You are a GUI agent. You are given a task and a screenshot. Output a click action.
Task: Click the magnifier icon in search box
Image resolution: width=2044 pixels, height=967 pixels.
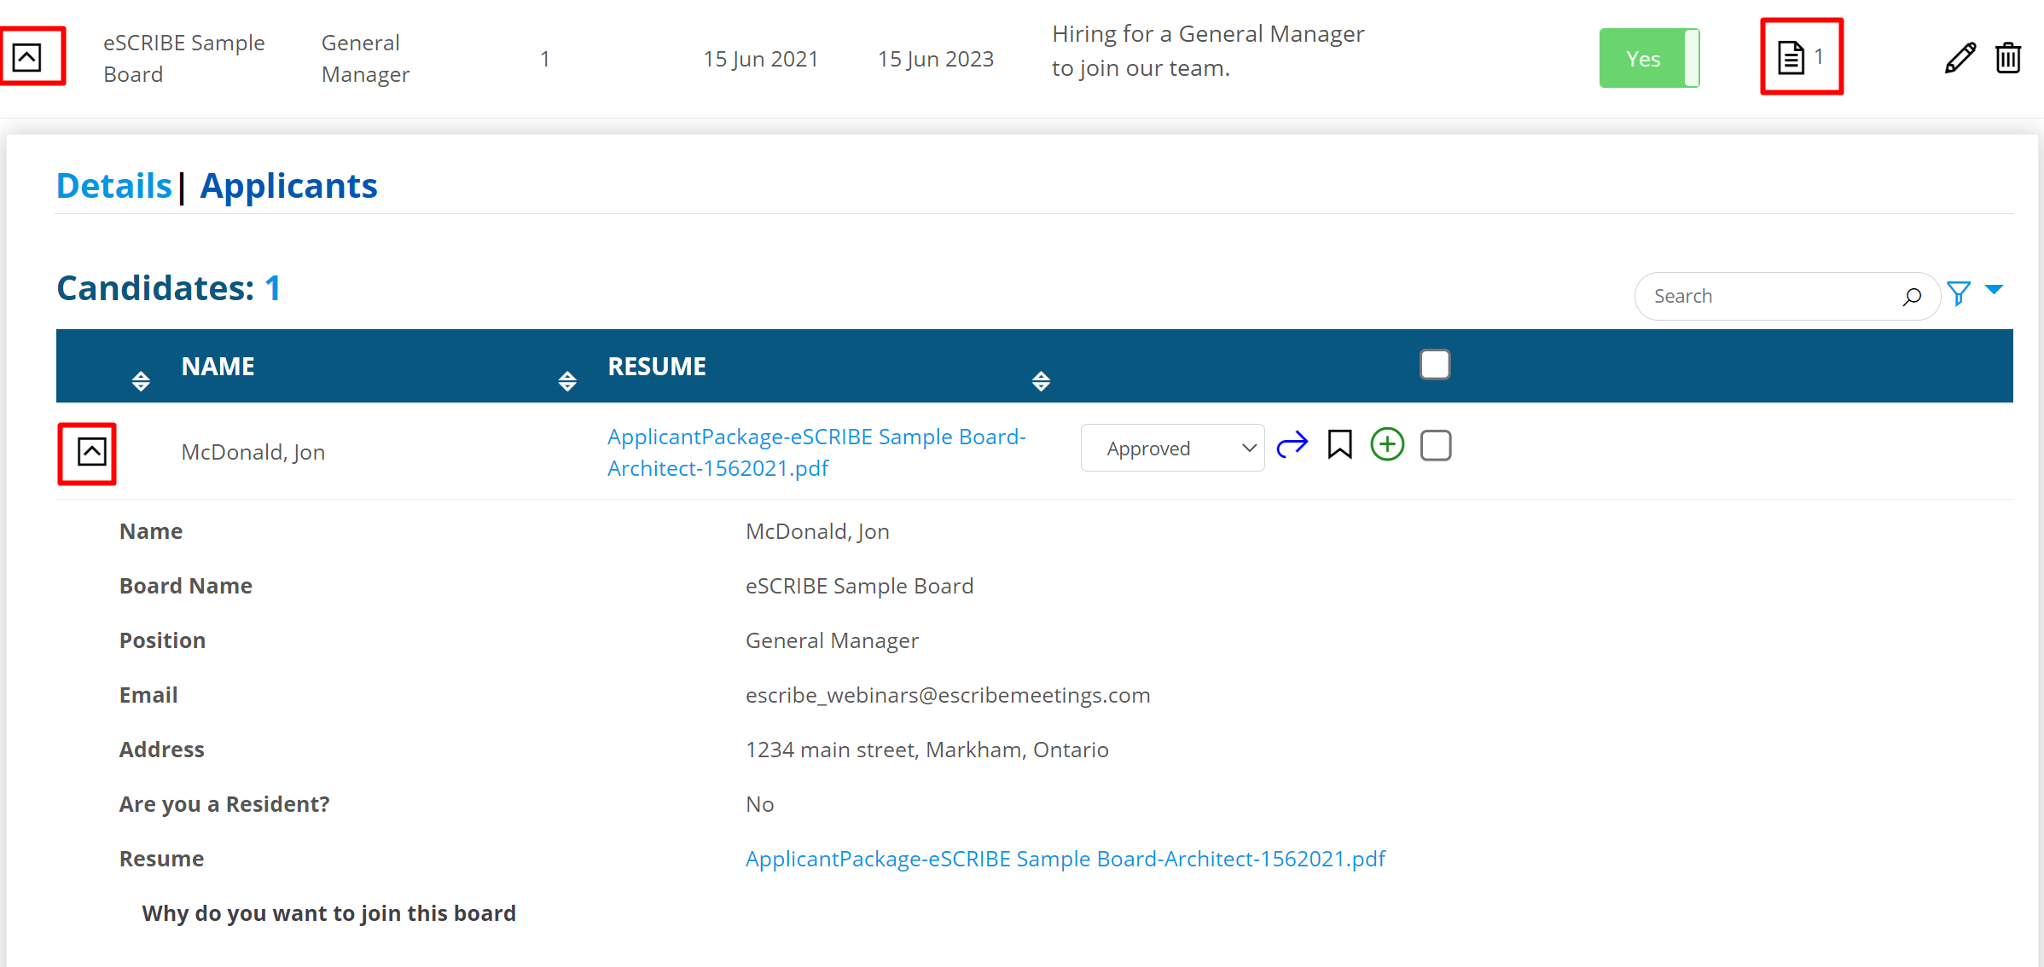(1912, 297)
